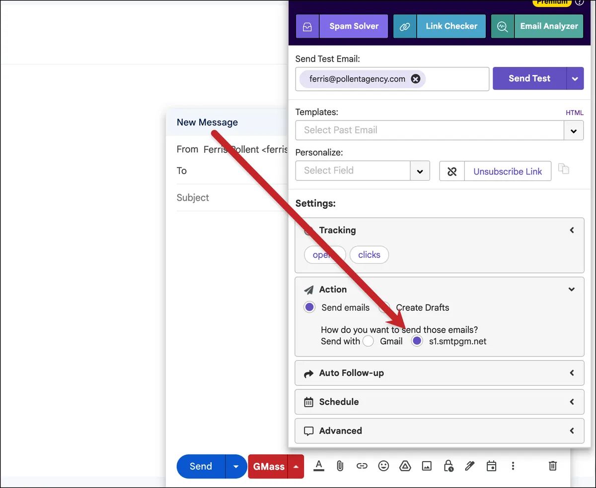
Task: Expand the Auto Follow-up section
Action: [x=440, y=373]
